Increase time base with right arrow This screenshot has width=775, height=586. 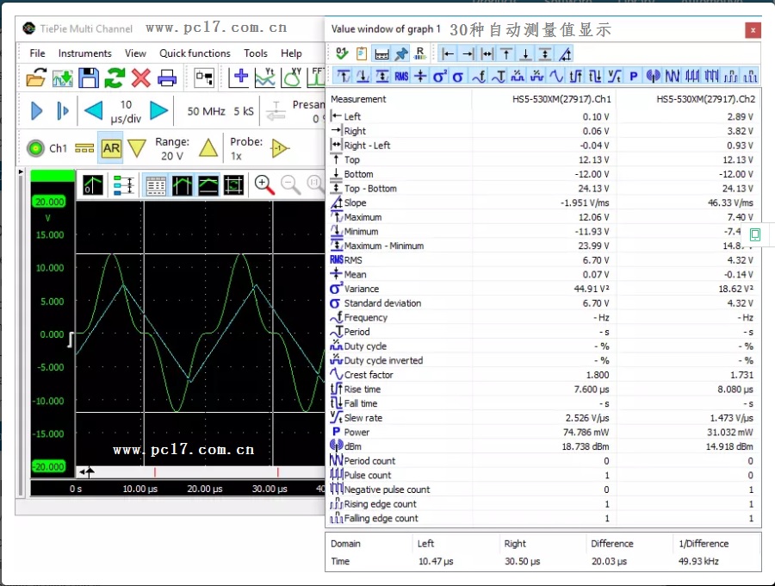coord(159,110)
